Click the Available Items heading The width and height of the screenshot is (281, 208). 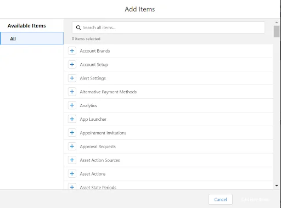pos(27,26)
